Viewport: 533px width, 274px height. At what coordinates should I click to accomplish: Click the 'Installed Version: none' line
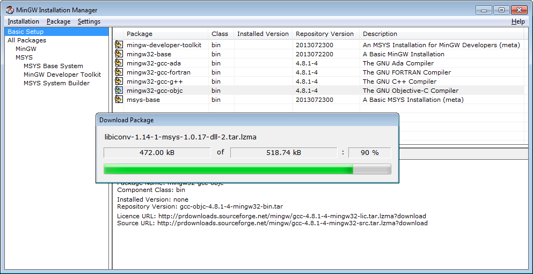pyautogui.click(x=152, y=199)
